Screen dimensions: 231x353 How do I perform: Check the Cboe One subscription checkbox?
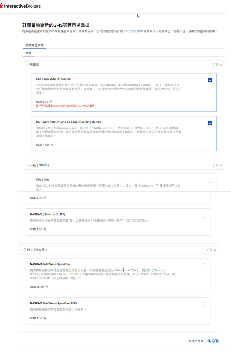210,181
